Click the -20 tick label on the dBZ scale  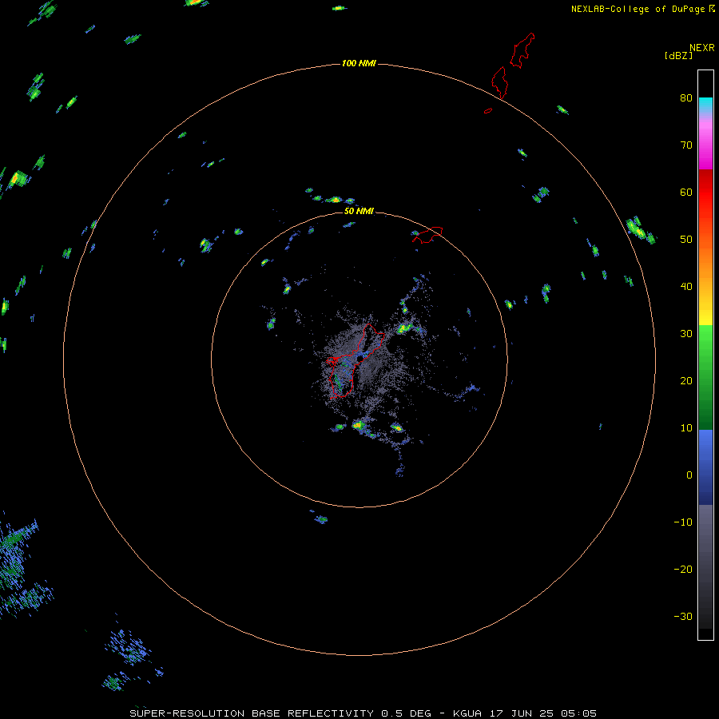tap(683, 570)
